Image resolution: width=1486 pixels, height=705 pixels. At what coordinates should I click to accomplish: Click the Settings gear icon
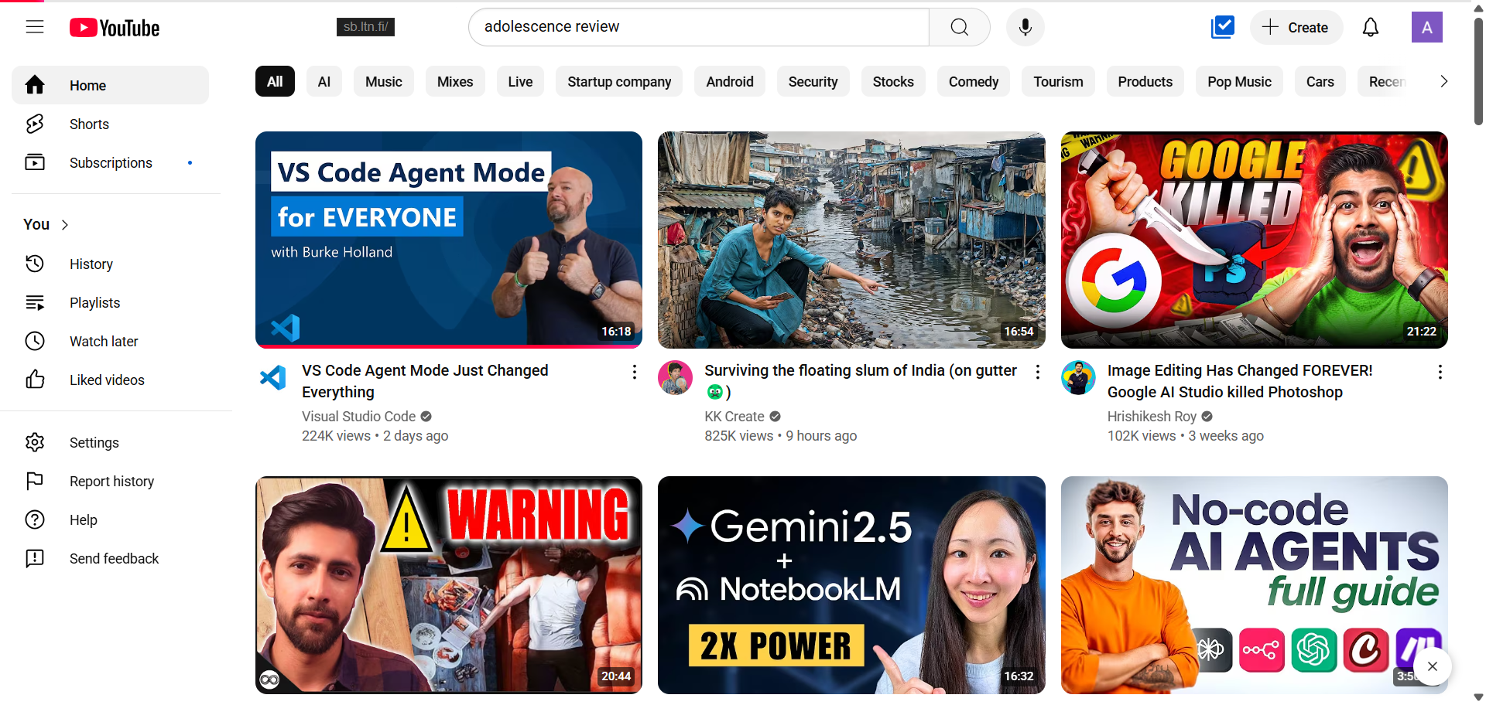(35, 442)
